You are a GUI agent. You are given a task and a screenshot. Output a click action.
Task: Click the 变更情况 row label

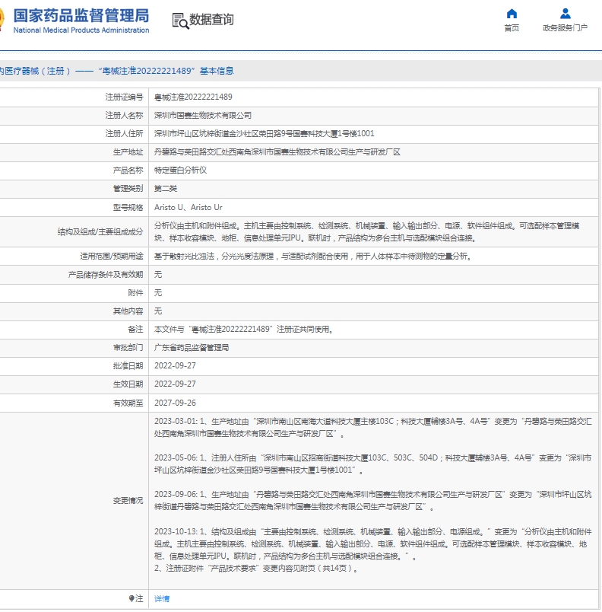[128, 500]
